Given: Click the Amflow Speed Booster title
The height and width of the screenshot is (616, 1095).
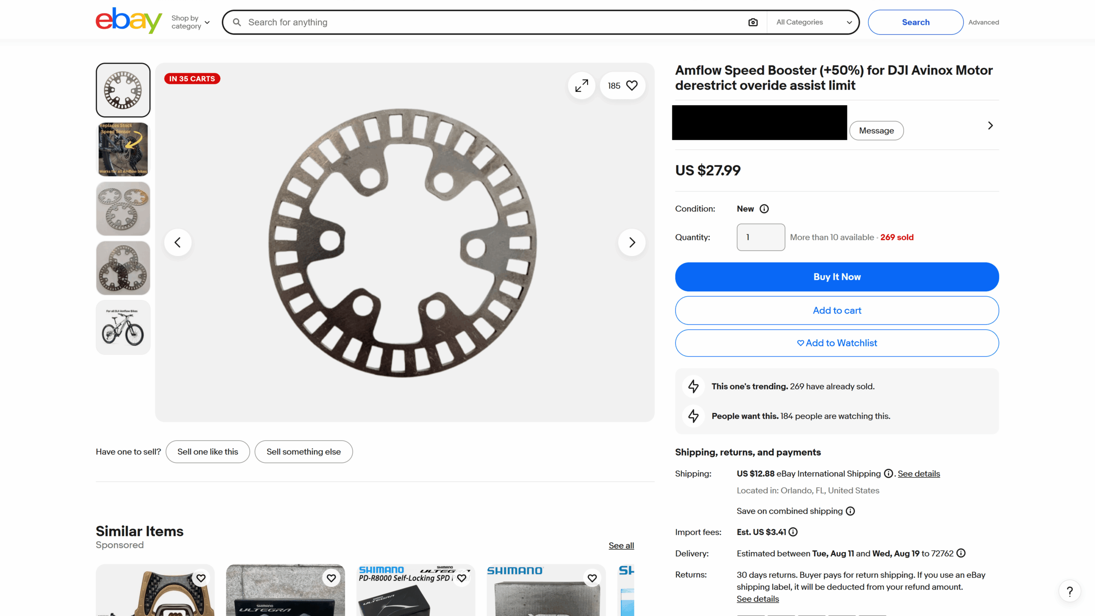Looking at the screenshot, I should [834, 78].
